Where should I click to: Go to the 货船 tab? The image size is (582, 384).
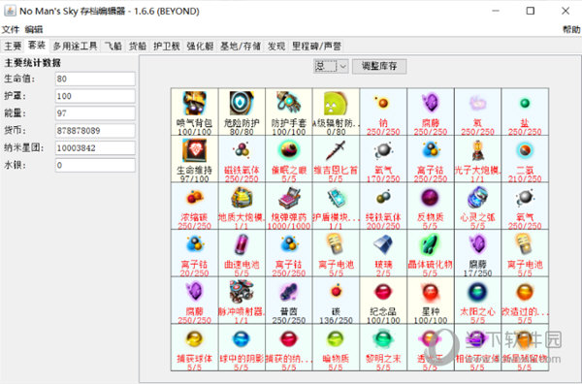pyautogui.click(x=138, y=46)
